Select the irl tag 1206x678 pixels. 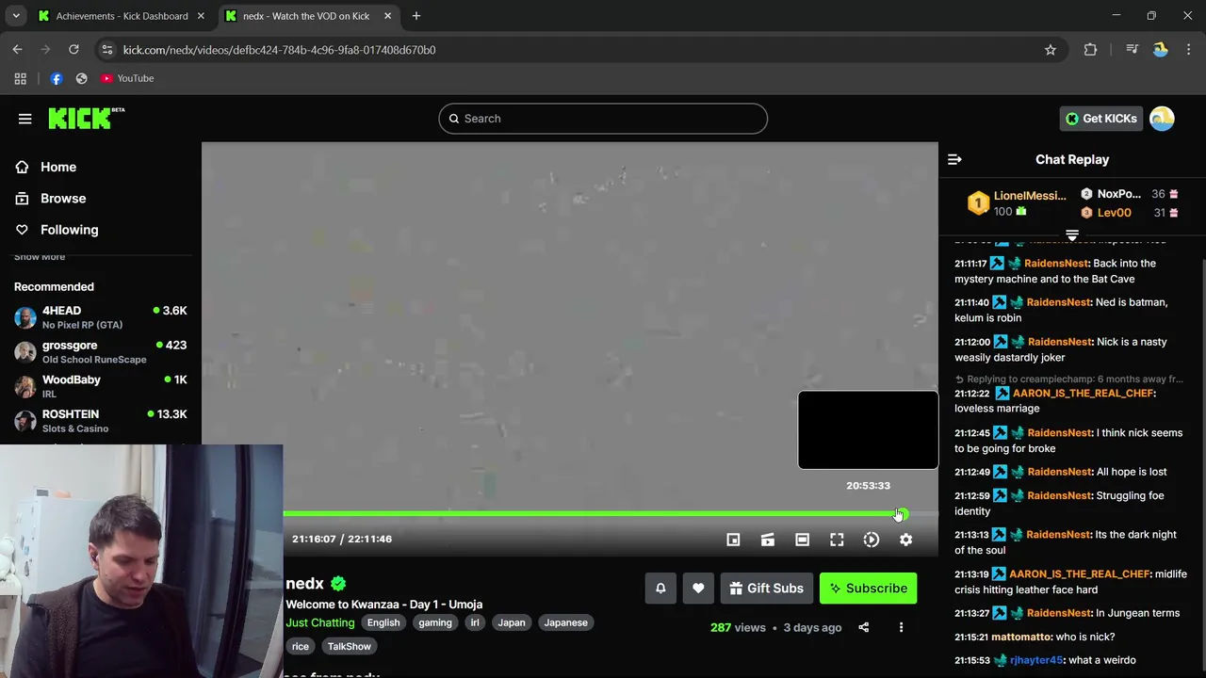point(475,622)
